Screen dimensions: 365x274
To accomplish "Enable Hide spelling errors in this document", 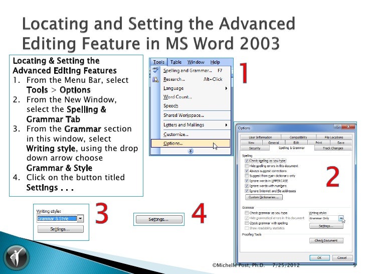I will [x=247, y=166].
